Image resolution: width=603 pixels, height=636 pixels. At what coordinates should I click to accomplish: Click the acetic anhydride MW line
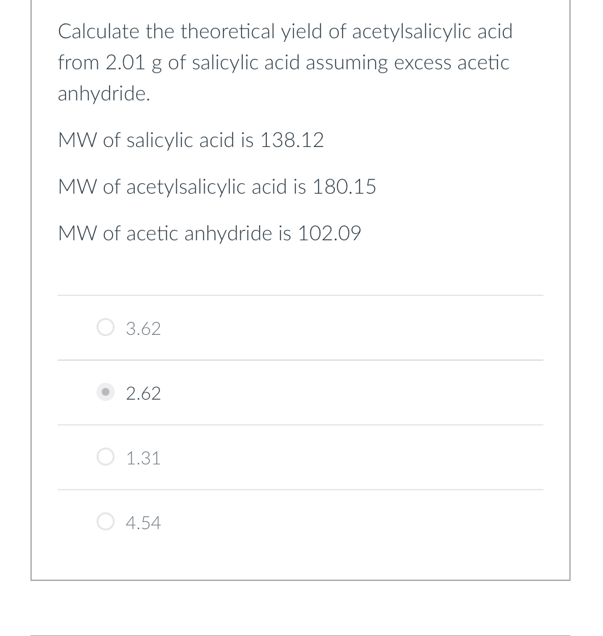click(209, 233)
